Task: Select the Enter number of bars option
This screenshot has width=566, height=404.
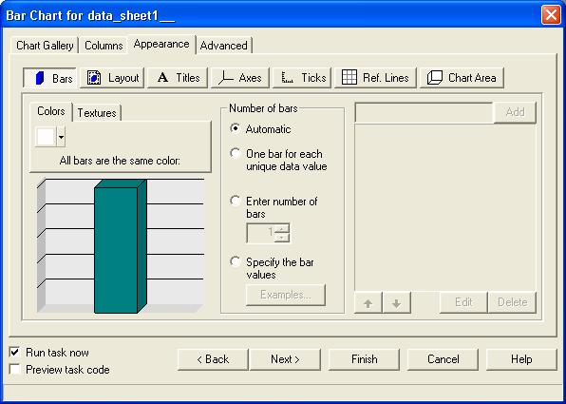Action: tap(236, 201)
